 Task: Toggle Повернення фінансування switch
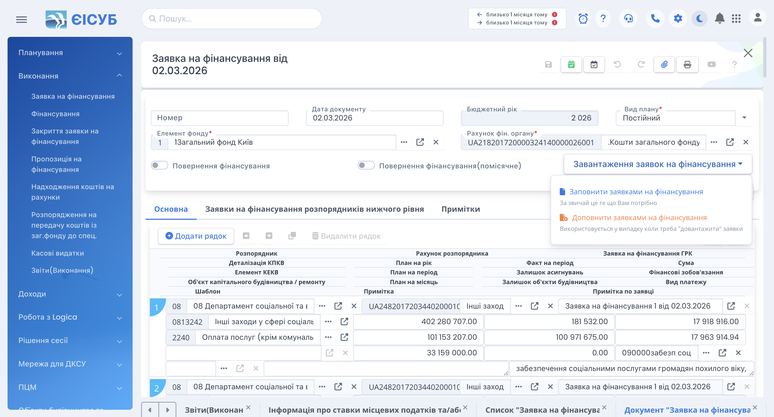[x=160, y=165]
